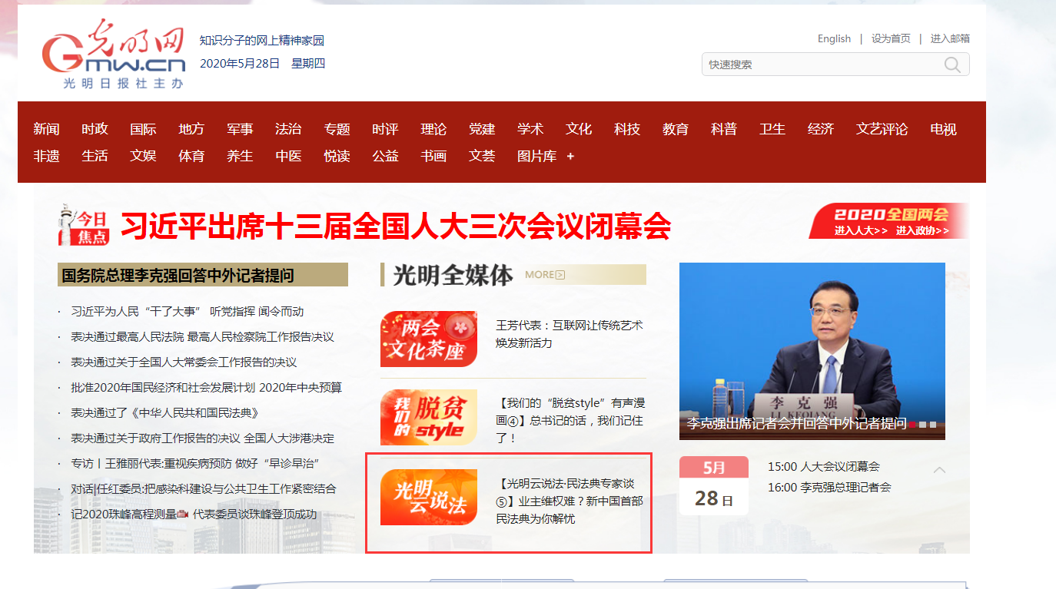Open the 我们的脱贫style banner image
This screenshot has height=589, width=1056.
(x=429, y=417)
